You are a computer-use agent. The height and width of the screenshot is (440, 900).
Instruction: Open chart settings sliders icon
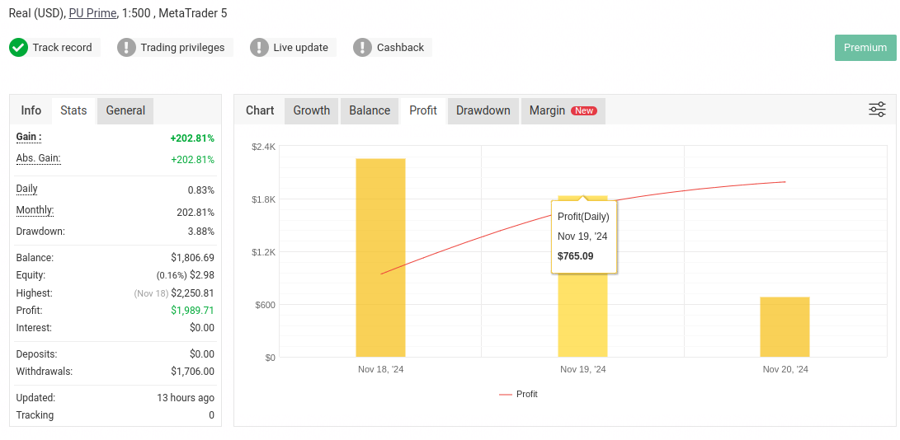pyautogui.click(x=877, y=110)
